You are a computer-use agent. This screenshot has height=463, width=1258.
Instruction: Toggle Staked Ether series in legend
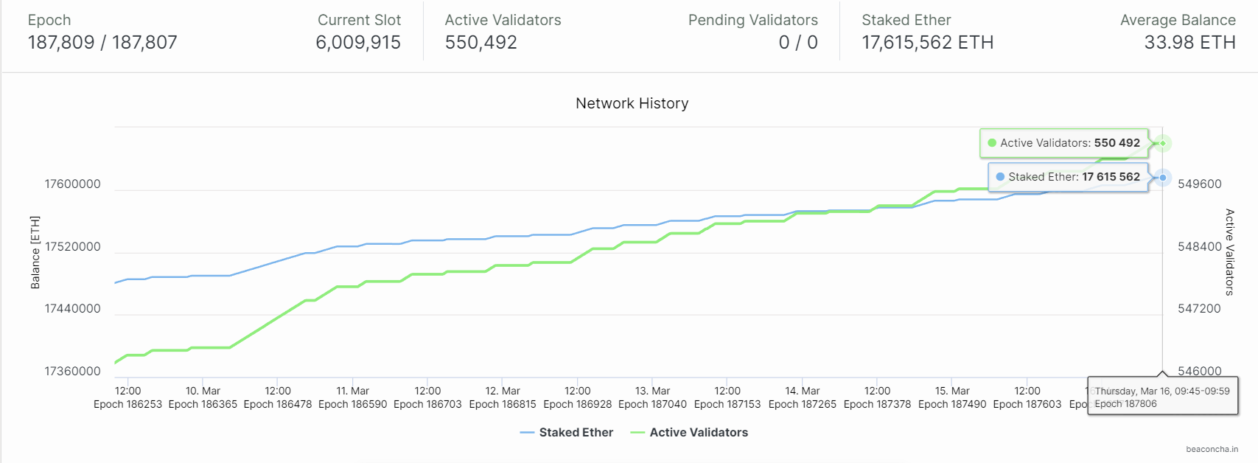[x=566, y=433]
